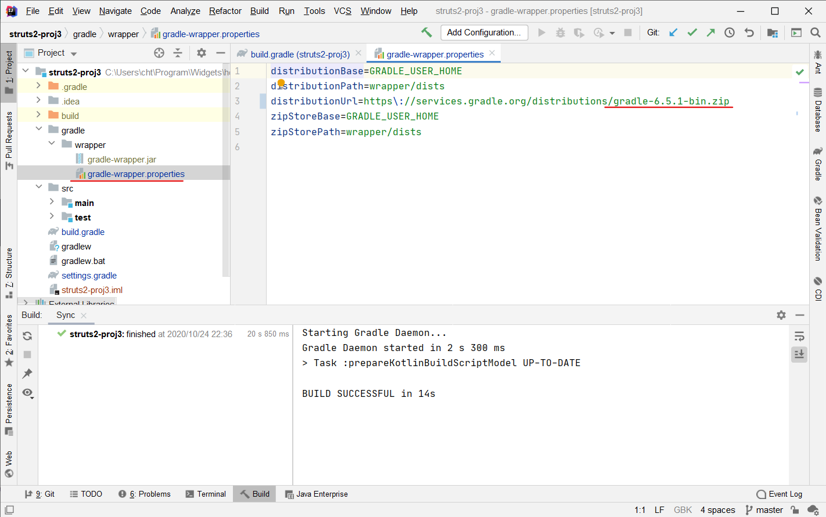Viewport: 826px width, 517px height.
Task: Close the gradle-wrapper.properties editor tab
Action: click(492, 53)
